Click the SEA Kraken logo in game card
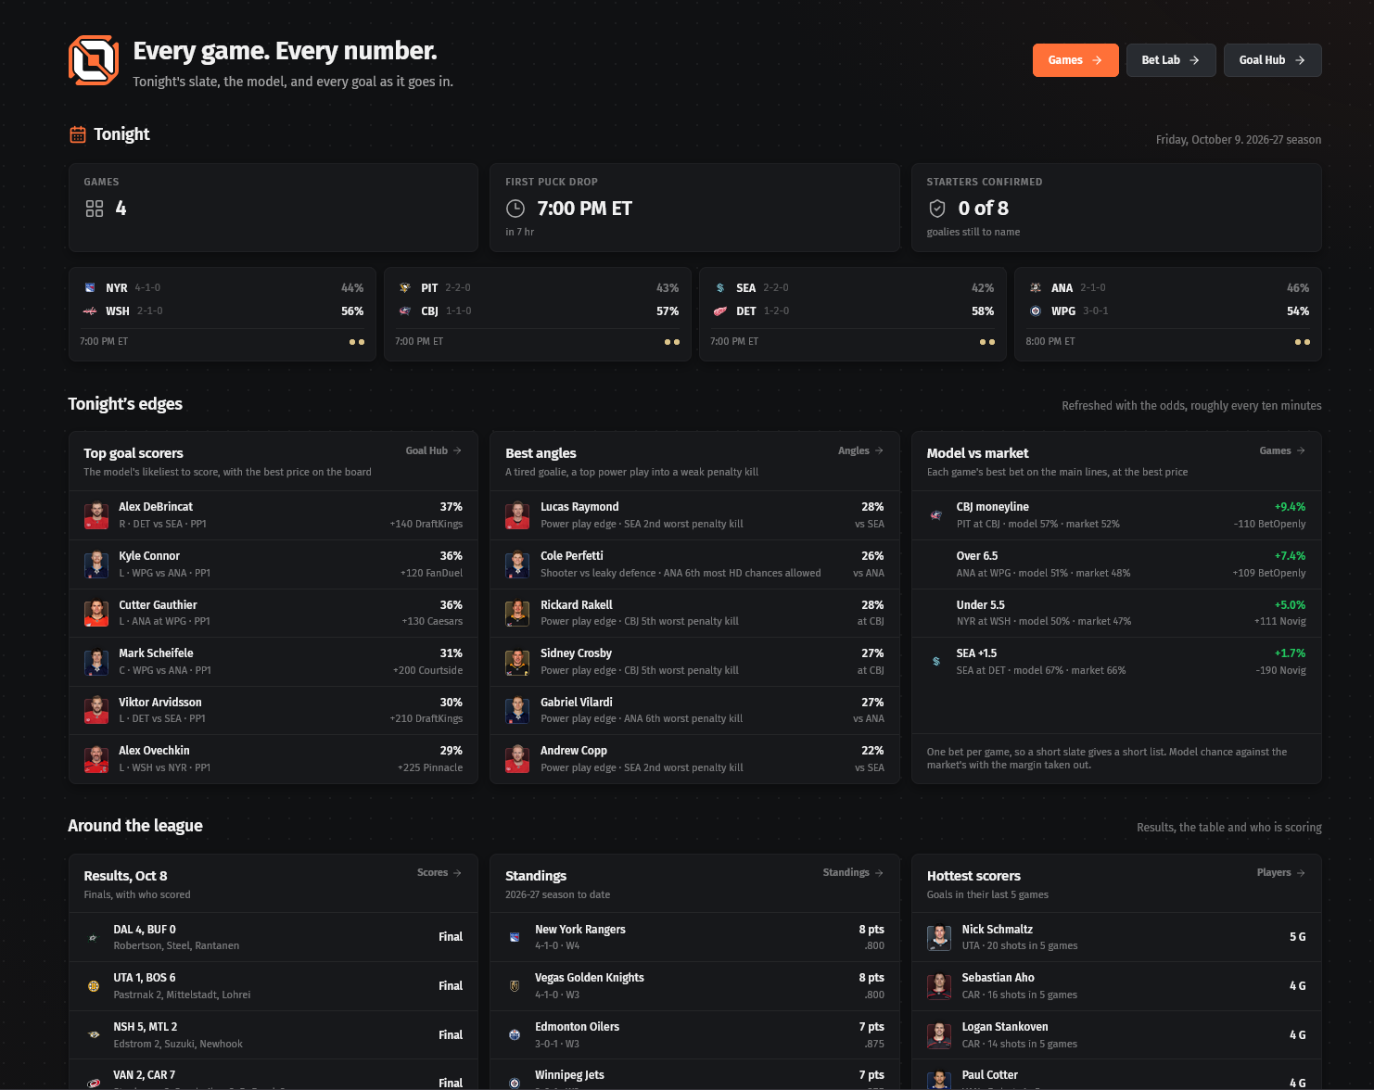 click(720, 288)
